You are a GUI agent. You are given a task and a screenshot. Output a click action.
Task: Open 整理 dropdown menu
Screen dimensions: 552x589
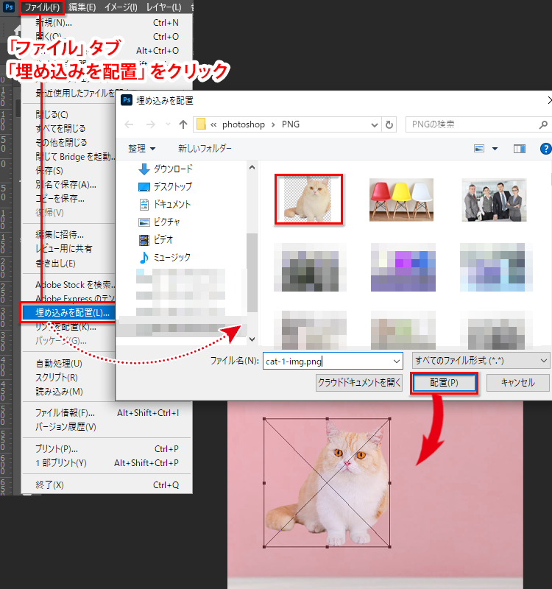[x=141, y=149]
